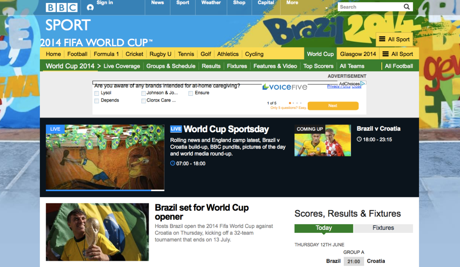
Task: Click the clock icon beside 07:00 - 18:00
Action: [x=173, y=163]
